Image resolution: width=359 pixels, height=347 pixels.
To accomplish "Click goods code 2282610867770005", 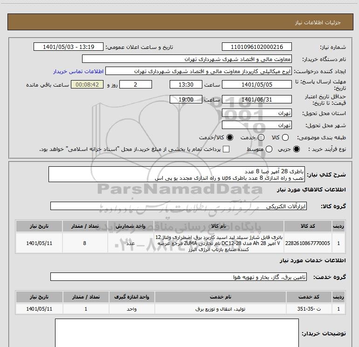I will (x=308, y=243).
